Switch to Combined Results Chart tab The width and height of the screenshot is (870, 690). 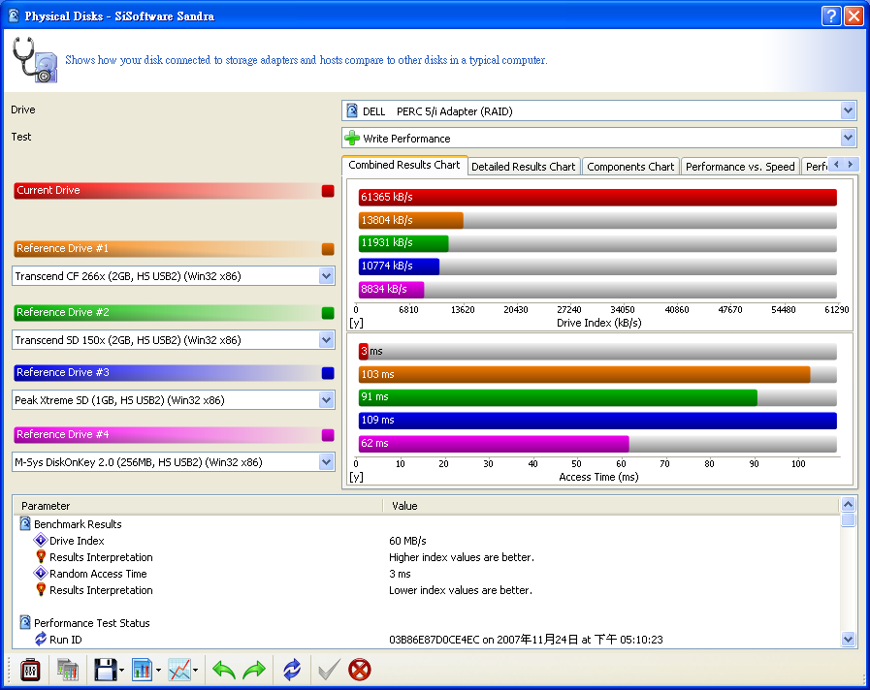tap(404, 165)
